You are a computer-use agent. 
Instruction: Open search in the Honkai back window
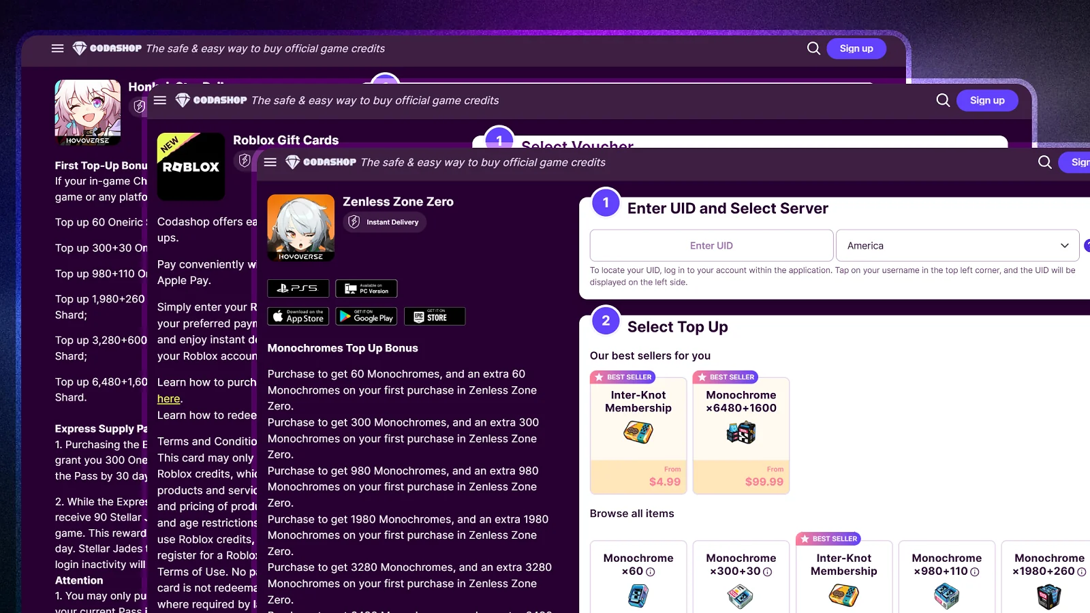[x=813, y=48]
